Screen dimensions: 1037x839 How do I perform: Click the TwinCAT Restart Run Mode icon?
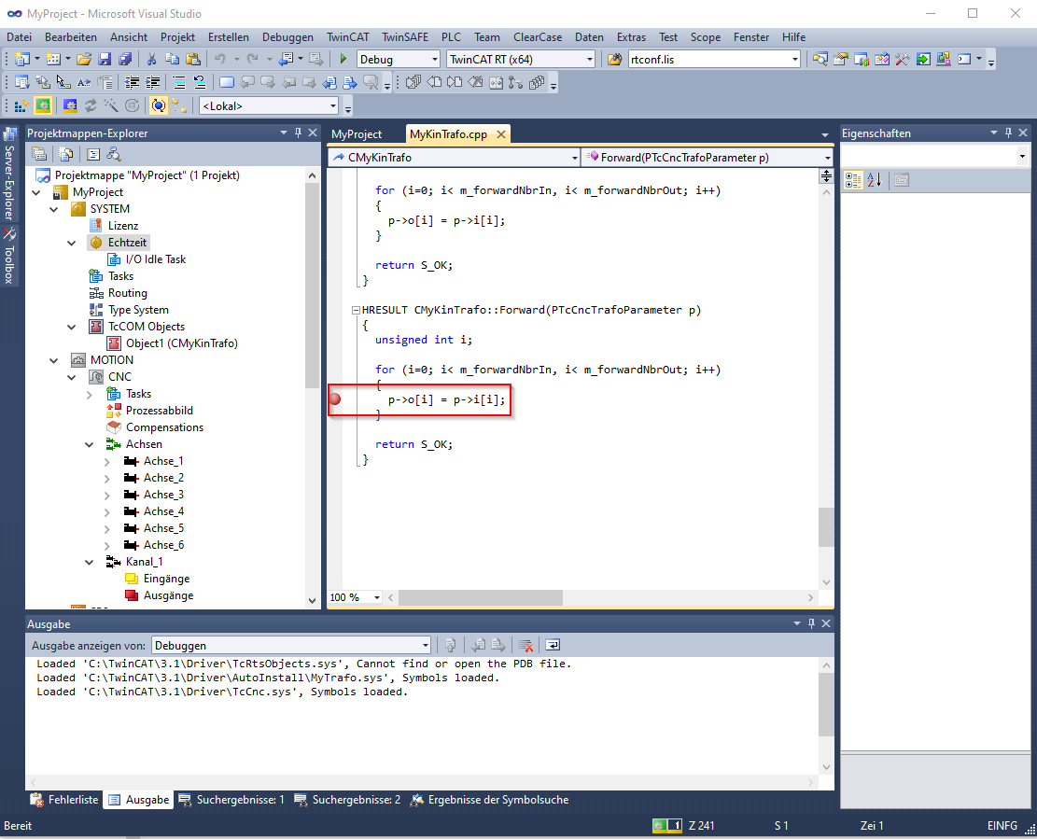(43, 106)
